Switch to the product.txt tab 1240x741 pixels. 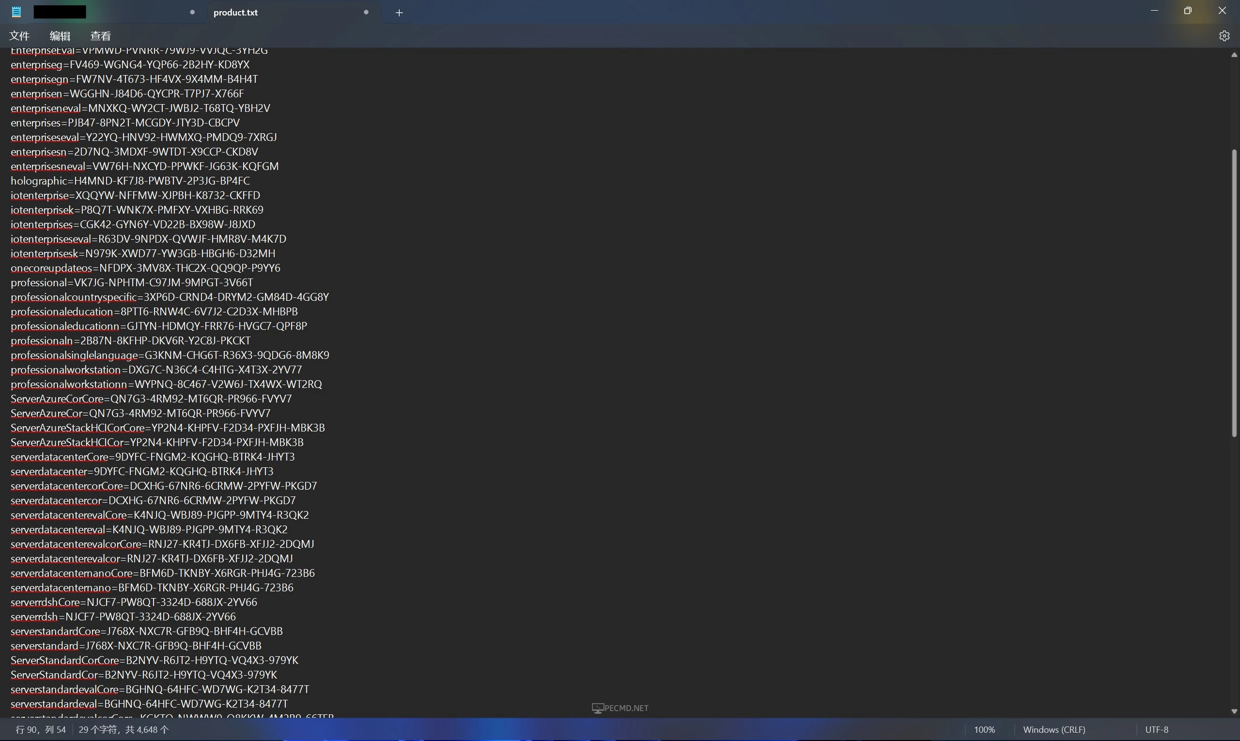point(294,13)
